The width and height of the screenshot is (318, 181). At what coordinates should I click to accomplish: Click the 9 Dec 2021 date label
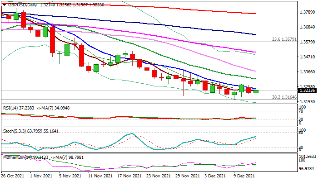coord(243,176)
